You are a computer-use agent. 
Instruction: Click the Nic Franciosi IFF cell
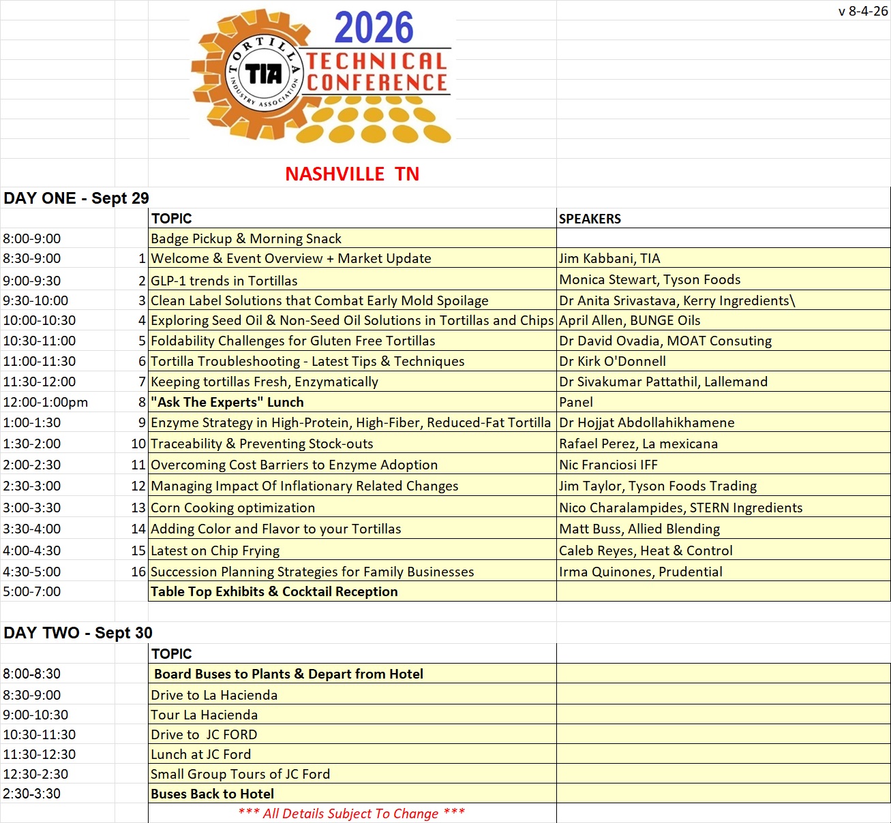tap(723, 465)
